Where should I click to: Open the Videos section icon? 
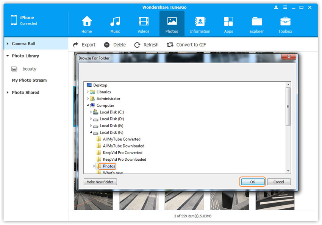coord(144,22)
